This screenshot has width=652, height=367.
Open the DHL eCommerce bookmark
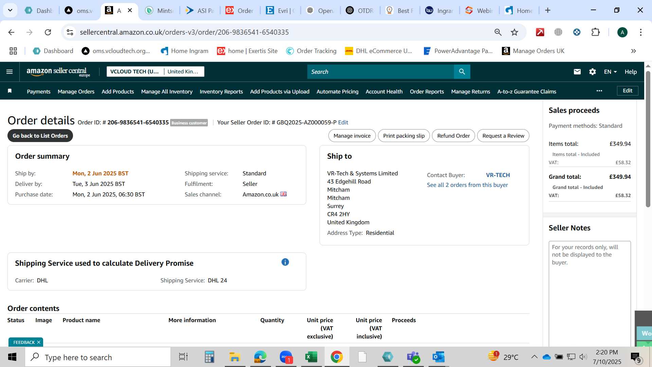(378, 51)
